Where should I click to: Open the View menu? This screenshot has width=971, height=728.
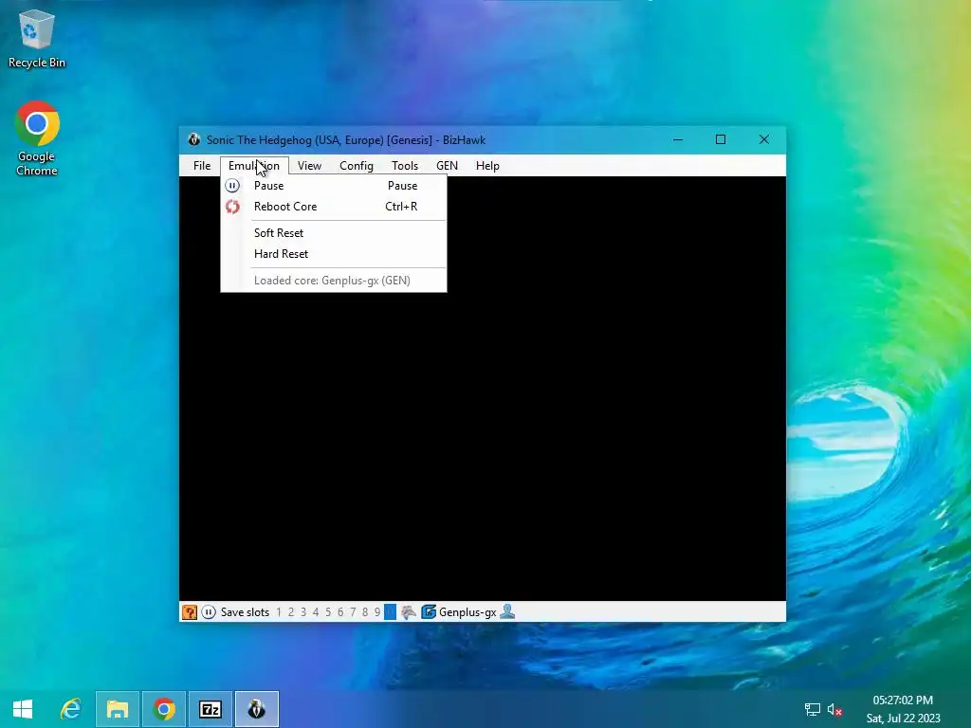tap(309, 165)
